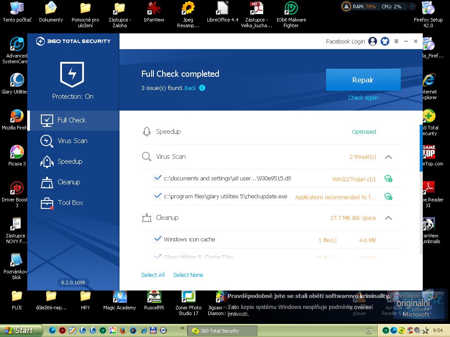Uncheck the checkupdate.exe item checkbox
Viewport: 450px width, 337px height.
click(x=157, y=196)
